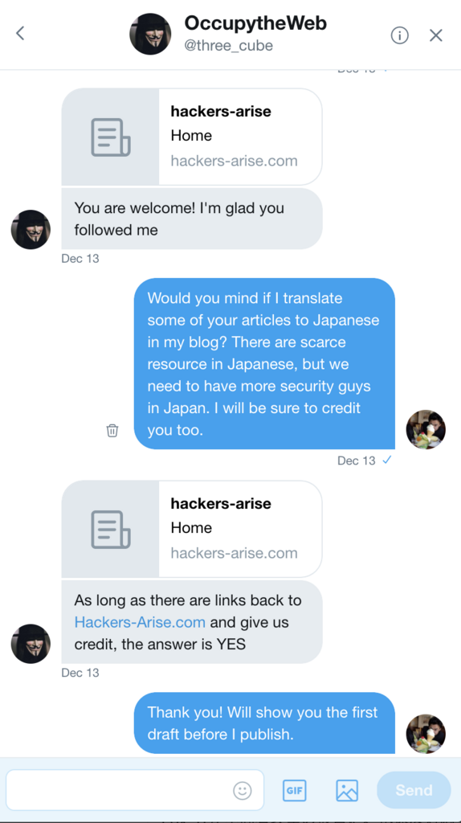Screen dimensions: 461x823
Task: Go back using the left chevron arrow
Action: coord(20,34)
